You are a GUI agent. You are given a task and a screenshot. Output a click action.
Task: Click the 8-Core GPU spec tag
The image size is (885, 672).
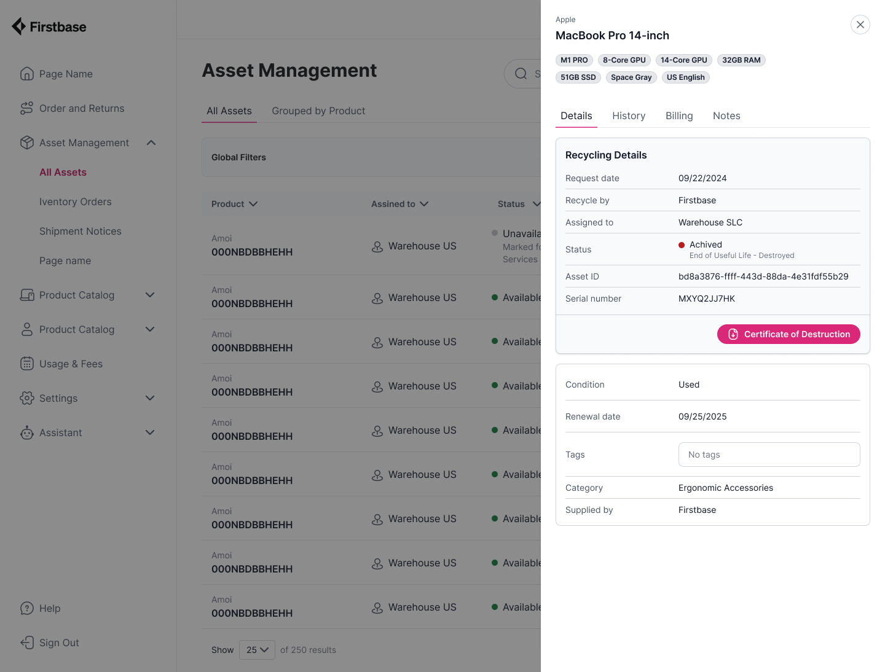[624, 60]
